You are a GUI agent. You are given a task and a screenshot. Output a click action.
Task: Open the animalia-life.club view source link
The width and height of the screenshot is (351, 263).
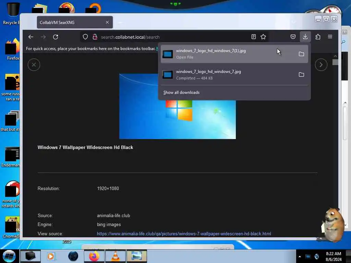click(184, 234)
